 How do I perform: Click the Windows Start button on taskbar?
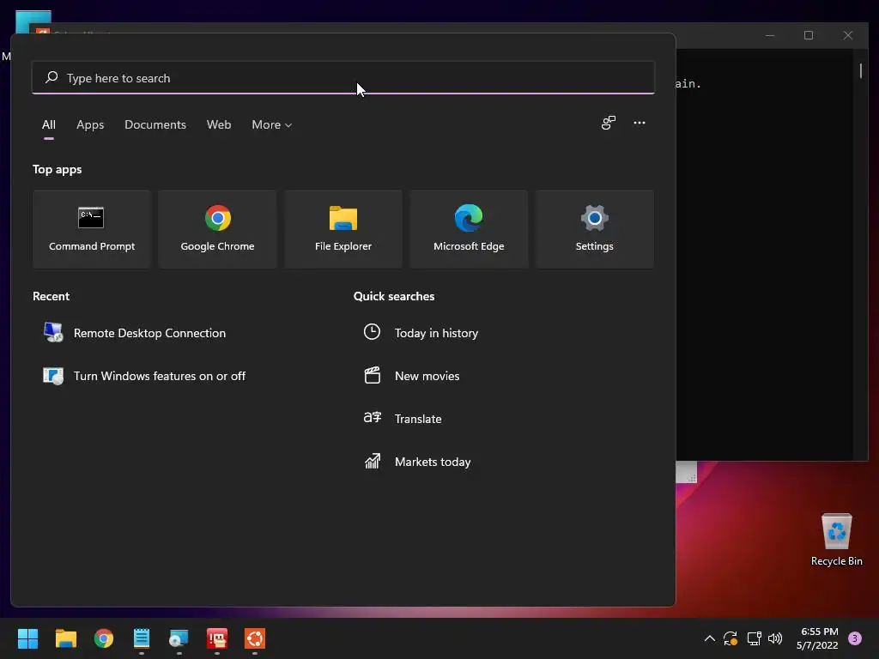(x=27, y=638)
